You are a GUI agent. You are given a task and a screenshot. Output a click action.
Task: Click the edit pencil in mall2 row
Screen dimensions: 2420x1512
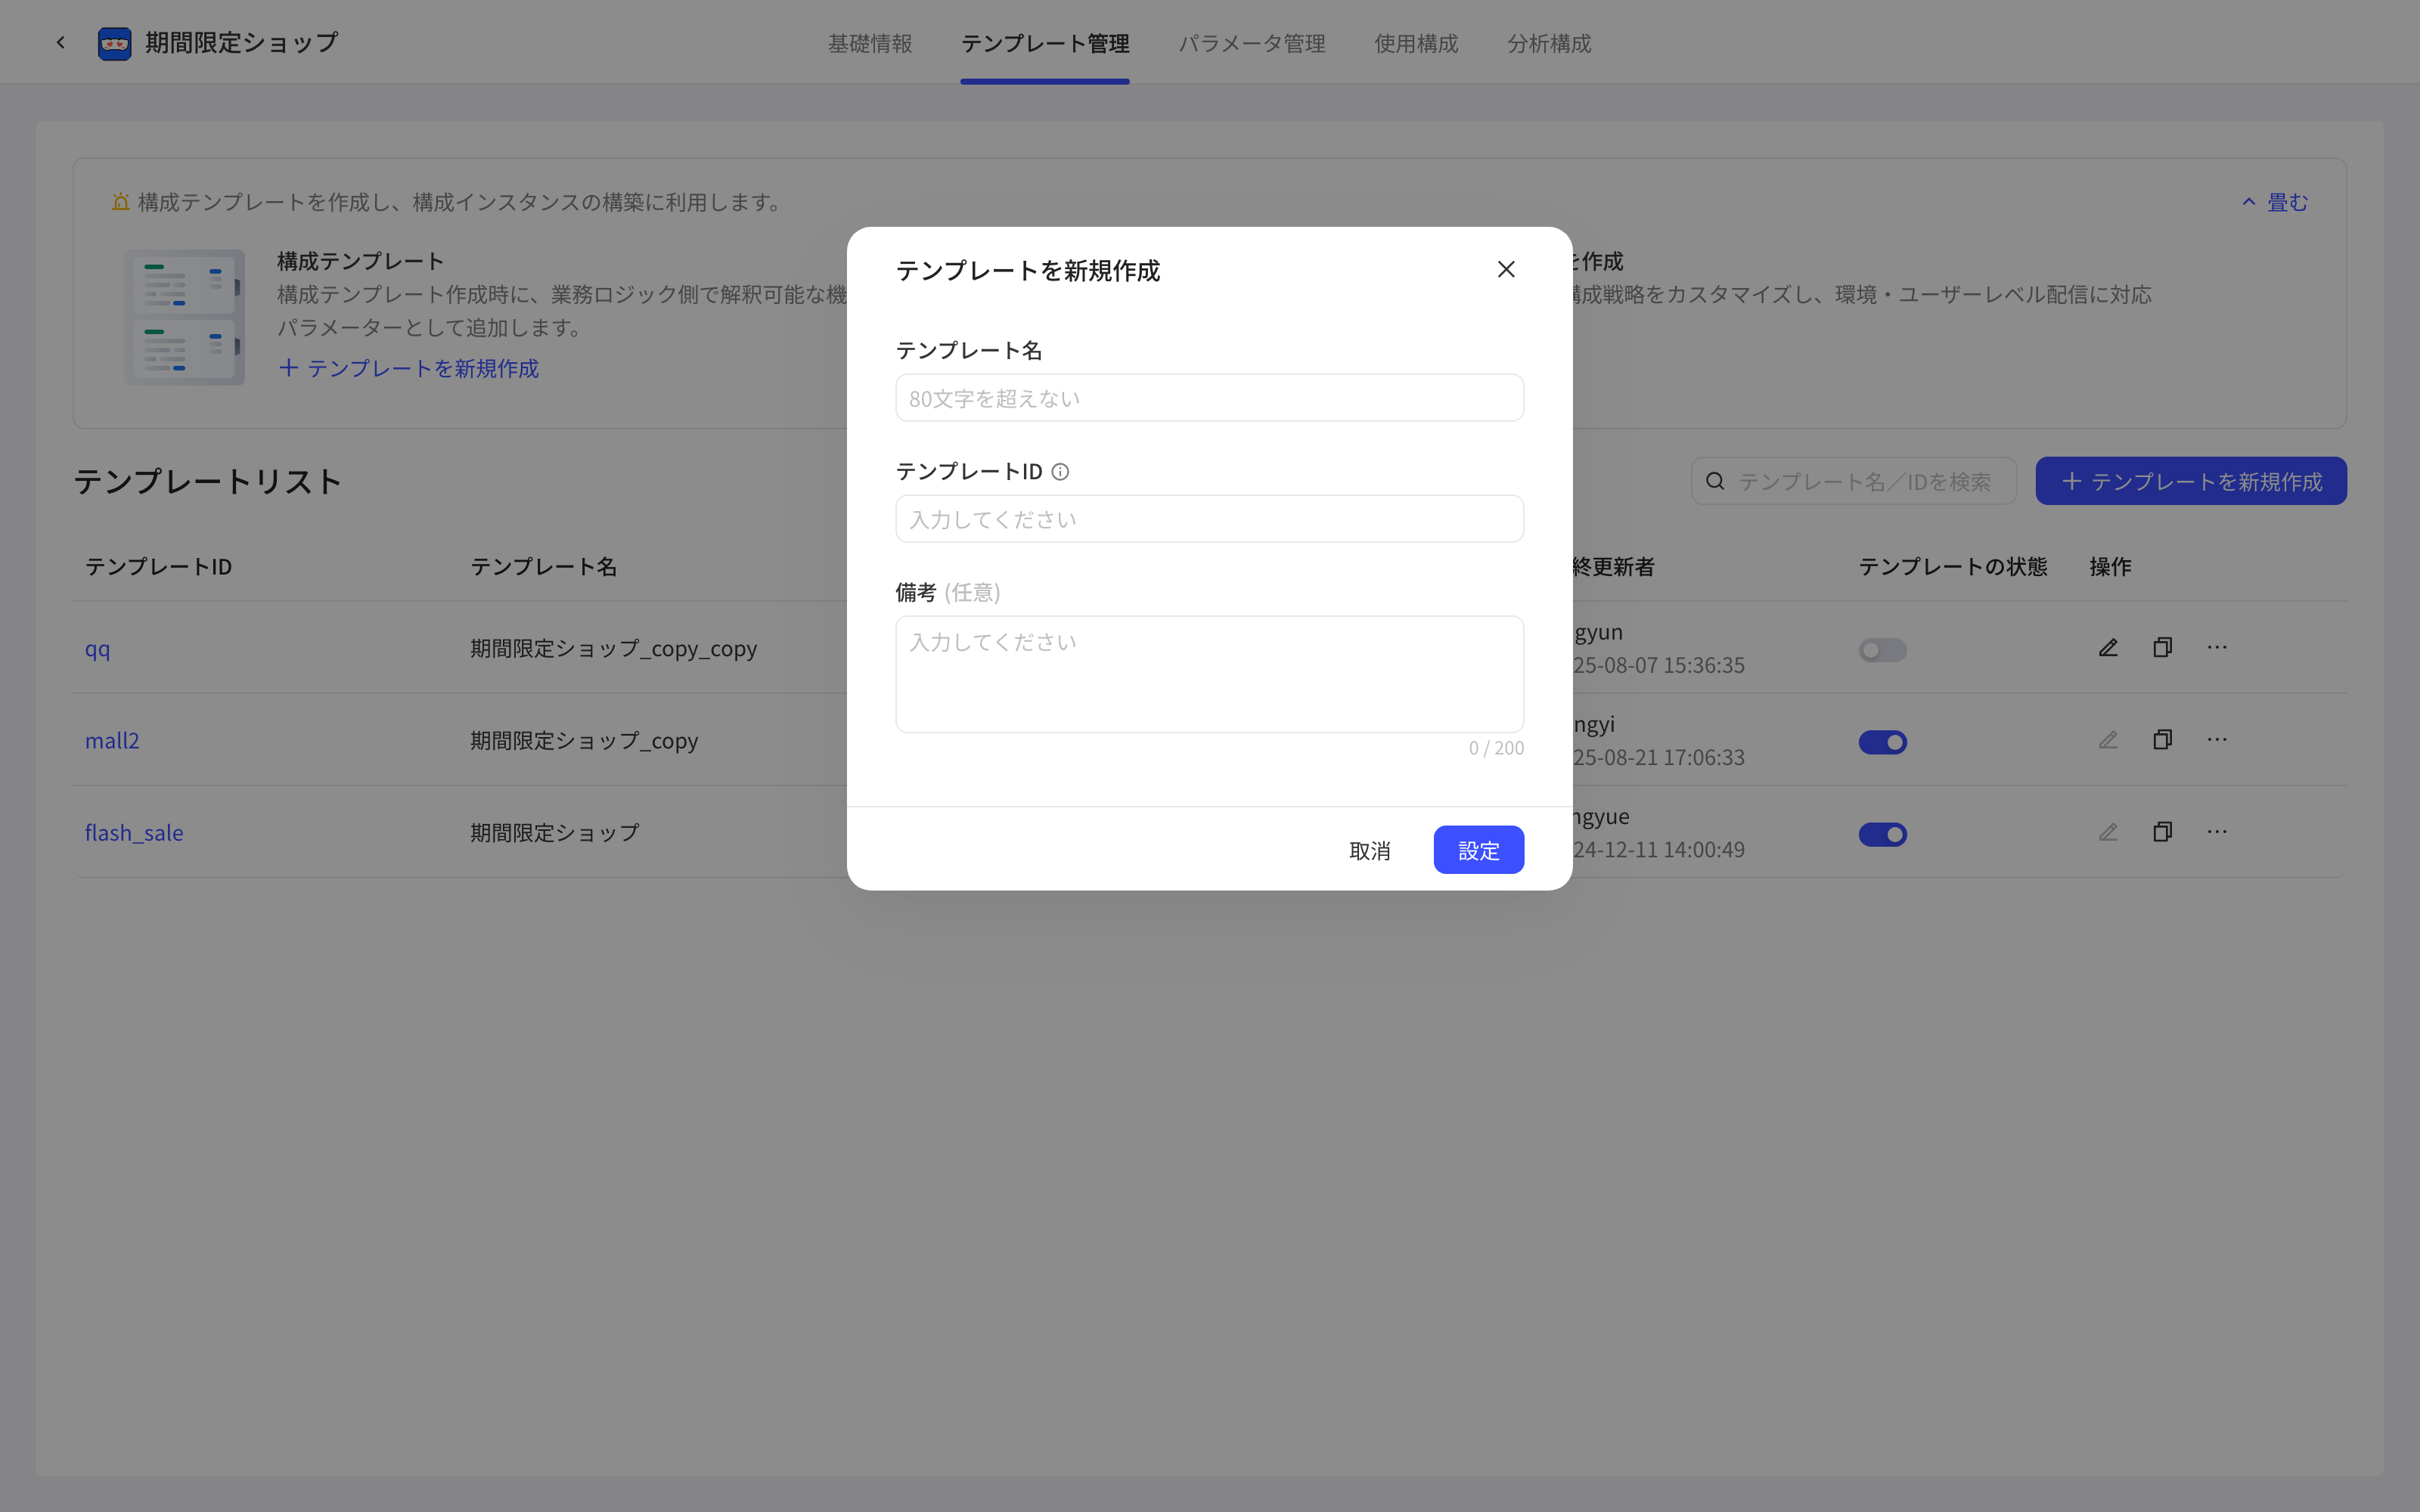pyautogui.click(x=2108, y=740)
